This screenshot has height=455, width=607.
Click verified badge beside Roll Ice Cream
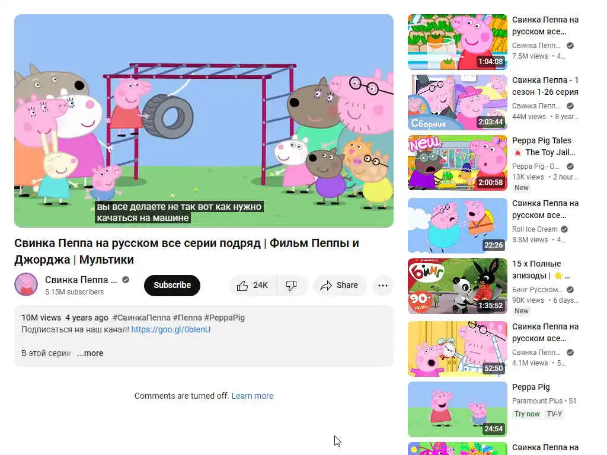(x=564, y=229)
